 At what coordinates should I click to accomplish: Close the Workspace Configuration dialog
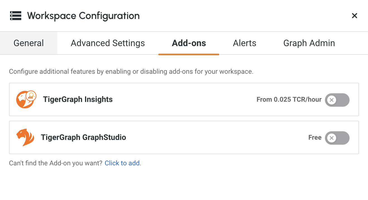(354, 16)
